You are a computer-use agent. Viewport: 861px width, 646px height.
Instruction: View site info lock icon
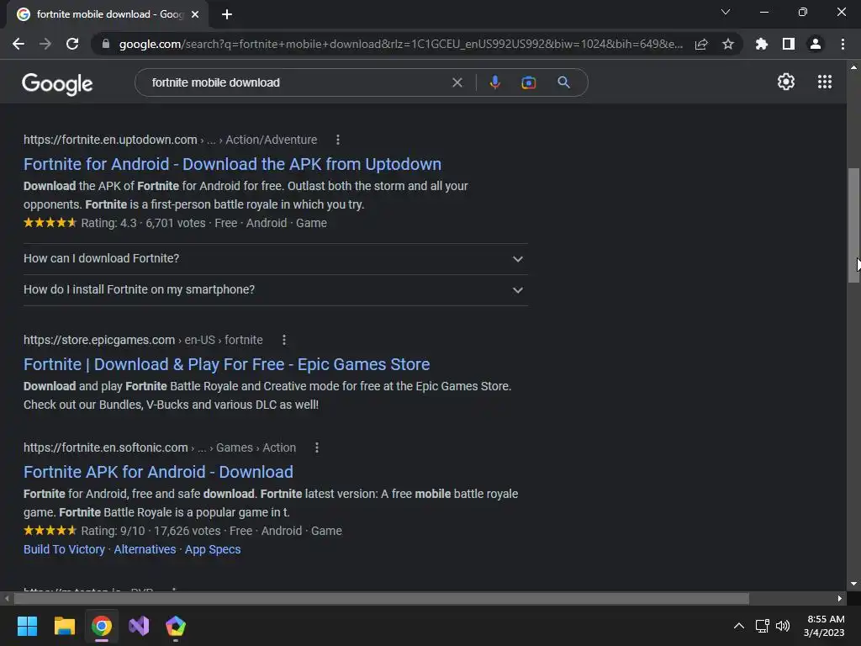click(x=106, y=44)
